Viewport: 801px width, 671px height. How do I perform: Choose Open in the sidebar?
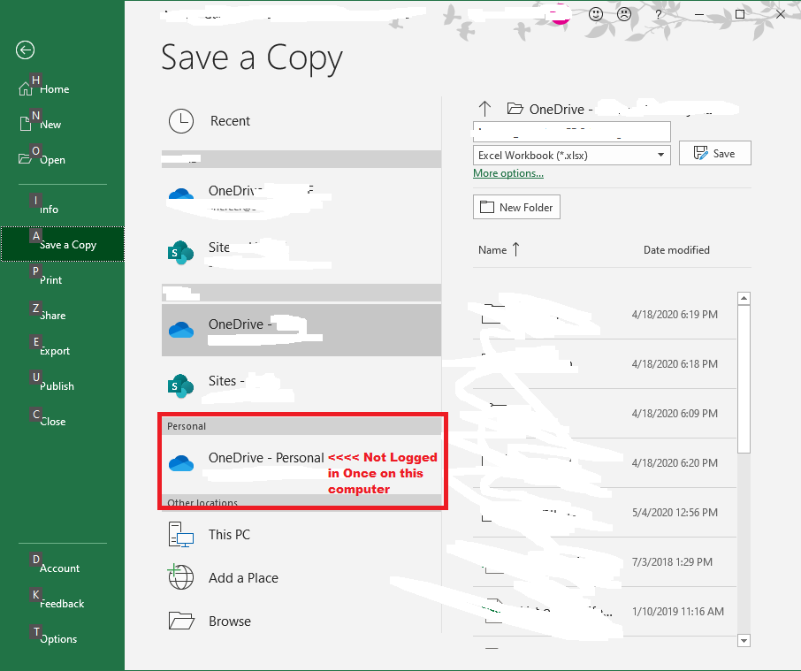62,159
